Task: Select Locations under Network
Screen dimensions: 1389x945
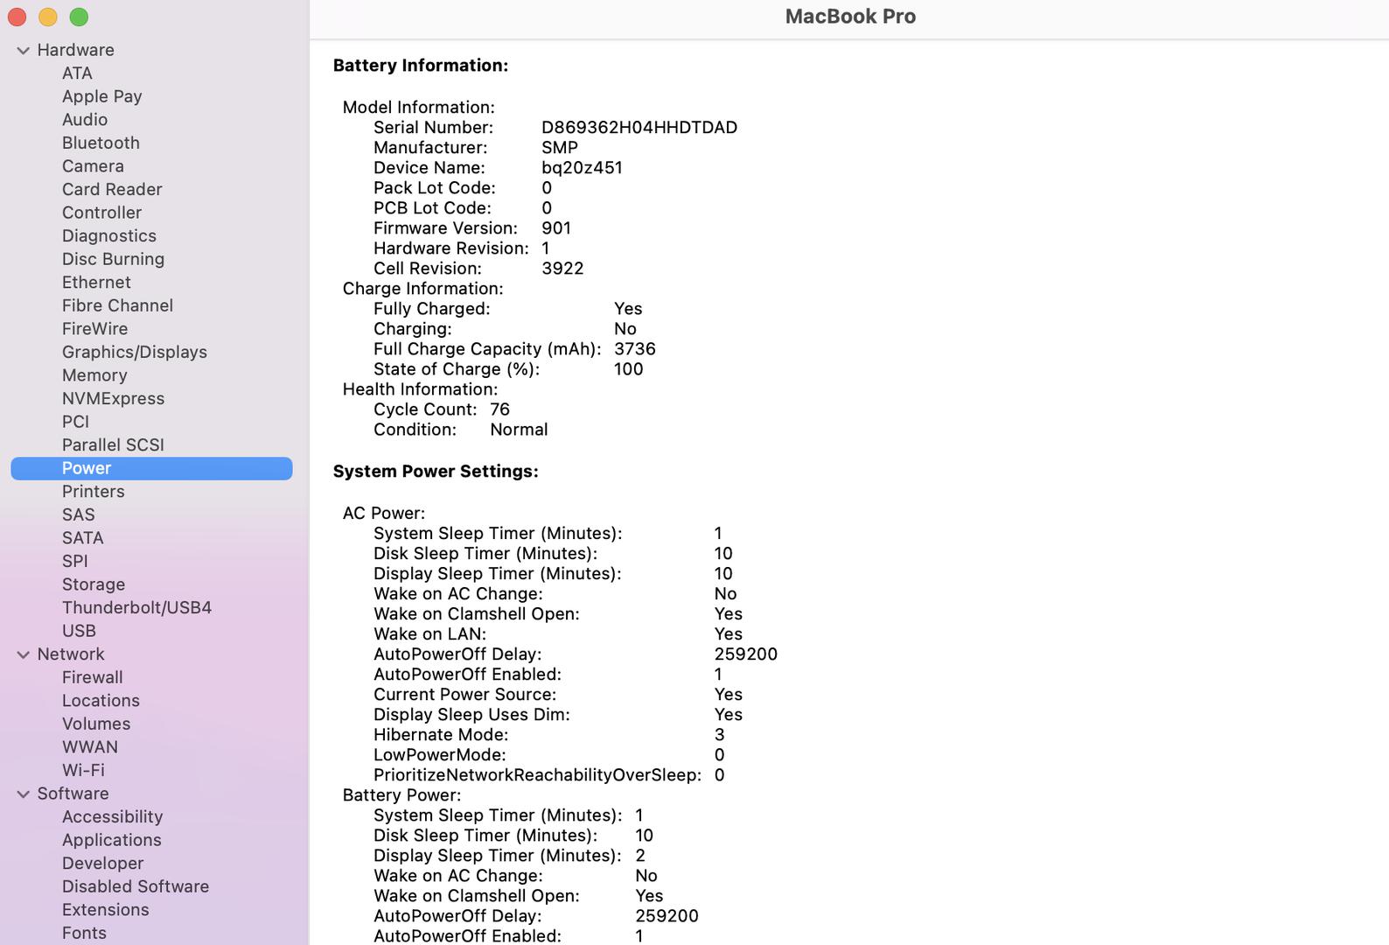Action: point(101,701)
